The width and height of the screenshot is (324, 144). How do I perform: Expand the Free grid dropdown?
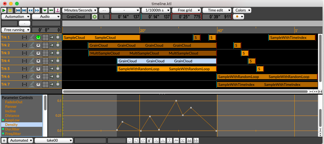coord(186,10)
